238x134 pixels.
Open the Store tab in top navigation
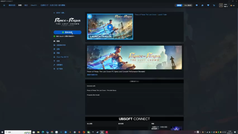(26, 5)
